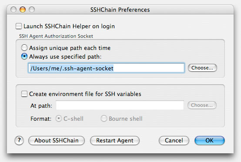Click the SSH Agent Authorization Socket label
Viewport: 241px width, 162px height.
point(56,36)
